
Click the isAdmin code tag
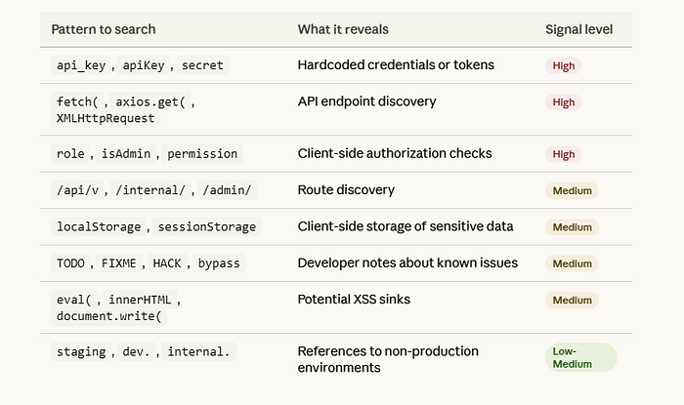126,154
